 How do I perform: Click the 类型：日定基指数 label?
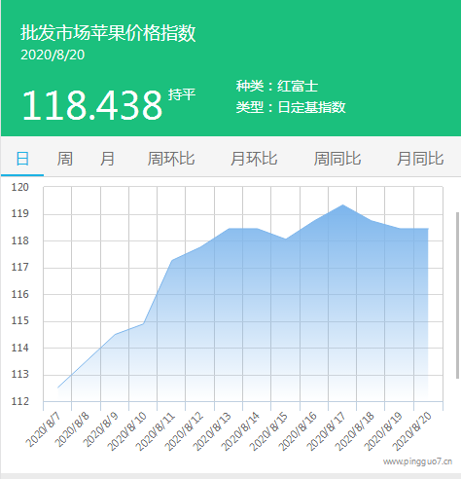(291, 107)
